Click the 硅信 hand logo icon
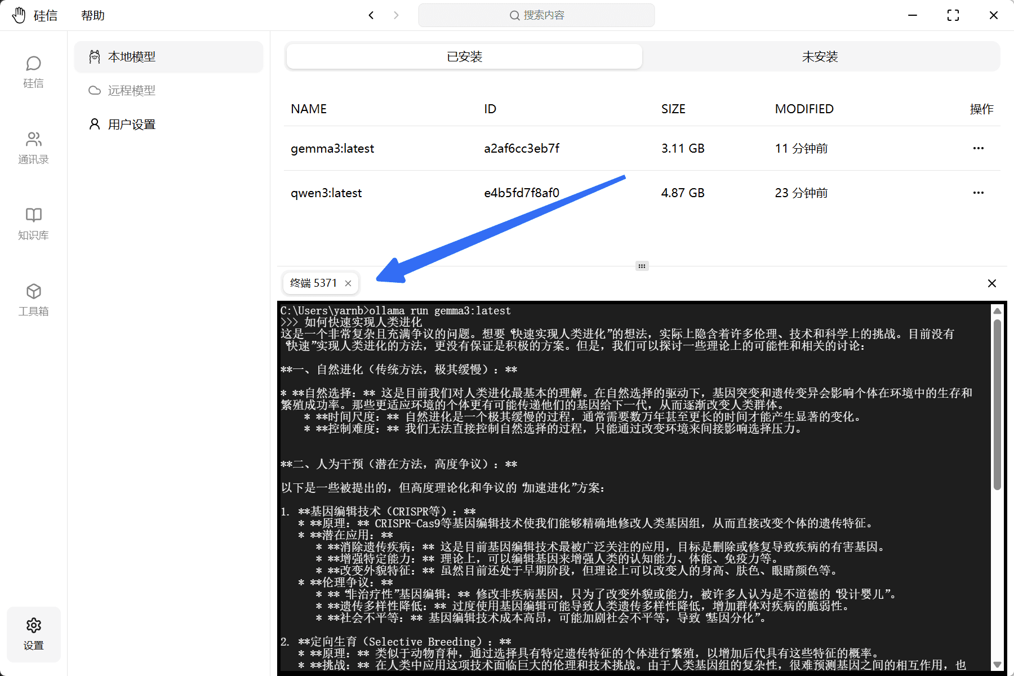Viewport: 1014px width, 676px height. click(19, 15)
